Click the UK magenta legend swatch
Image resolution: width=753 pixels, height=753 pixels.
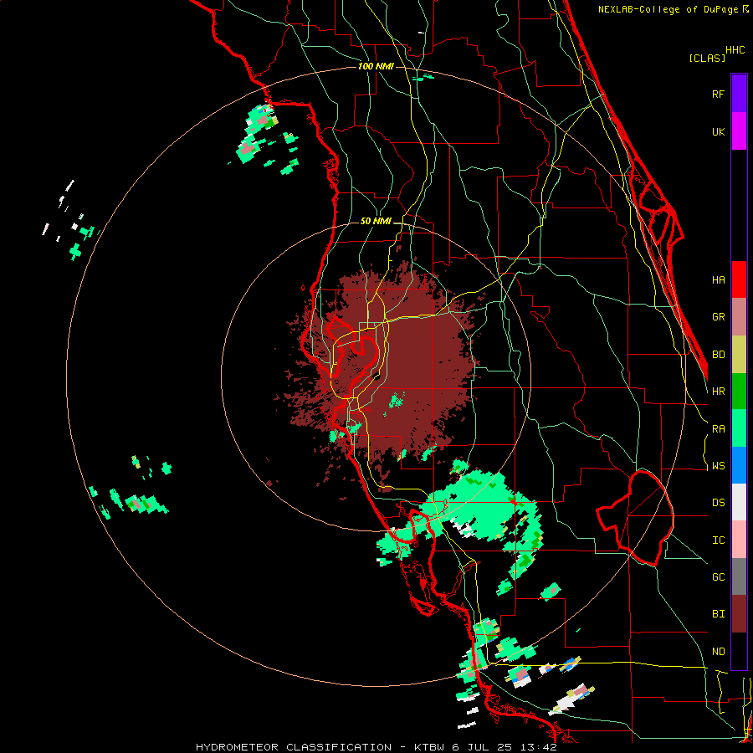739,131
